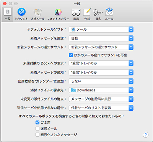Screen dimensions: 153x142
Task: Open the 送信サーバを使用できない場合 dropdown
Action: coord(101,108)
